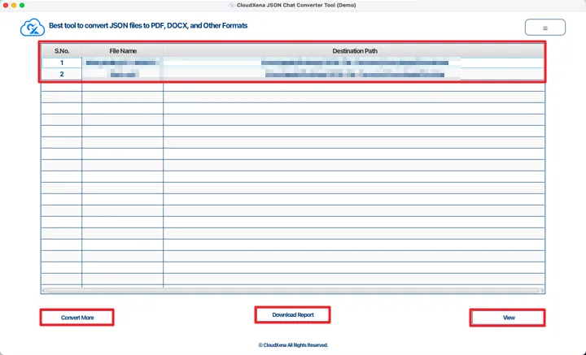Click left arrow of horizontal scrollbar

44,290
